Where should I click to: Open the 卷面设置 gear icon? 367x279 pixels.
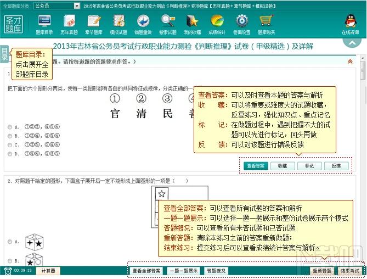(x=242, y=25)
